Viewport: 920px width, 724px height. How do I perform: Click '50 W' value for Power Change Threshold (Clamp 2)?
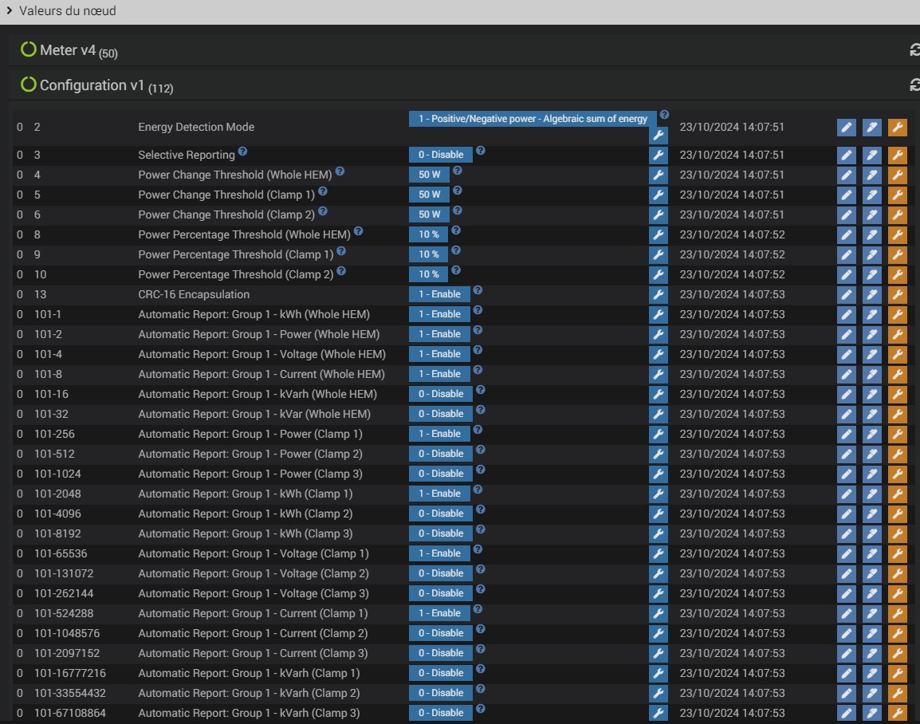429,214
